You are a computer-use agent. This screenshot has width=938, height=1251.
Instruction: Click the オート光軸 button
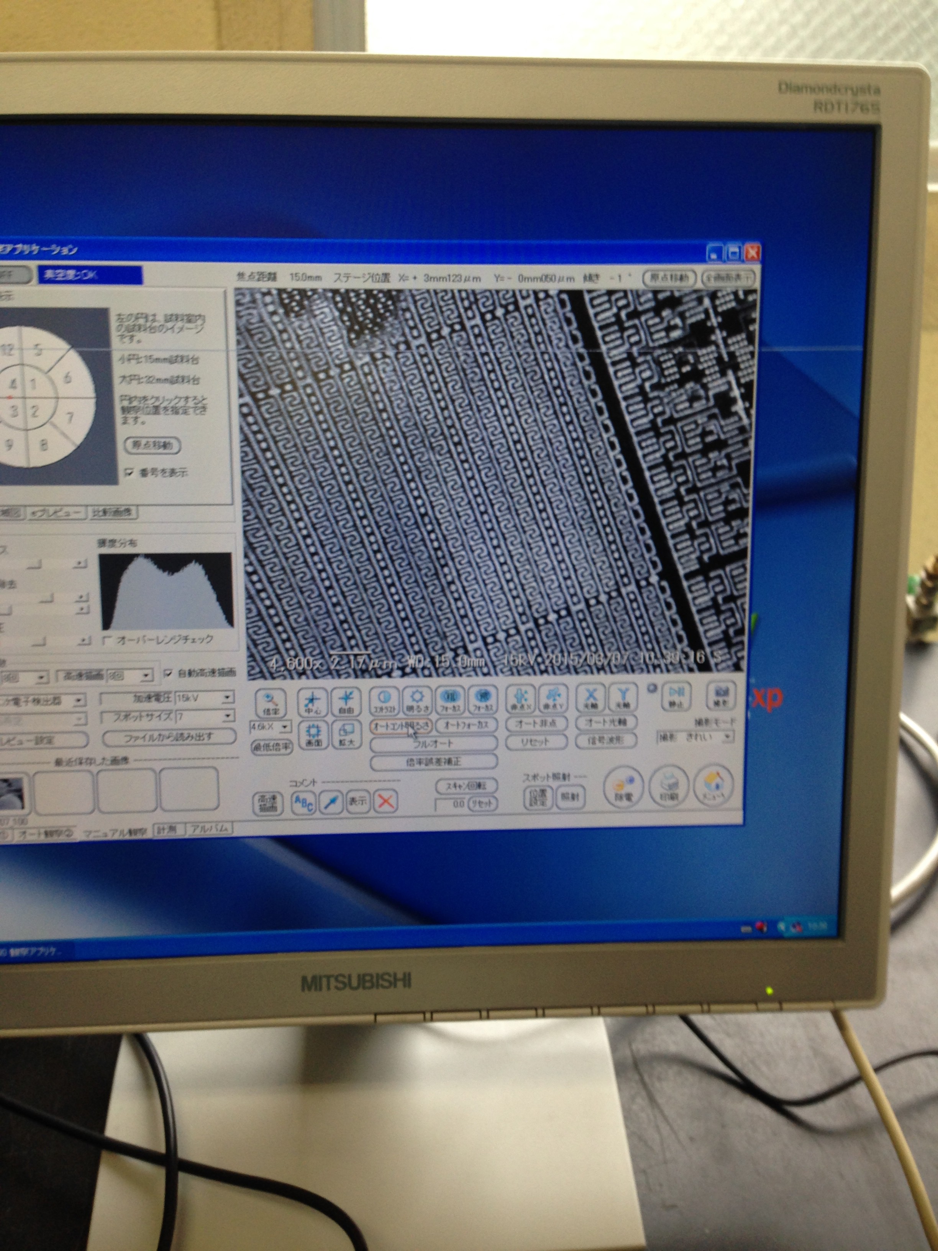point(606,722)
